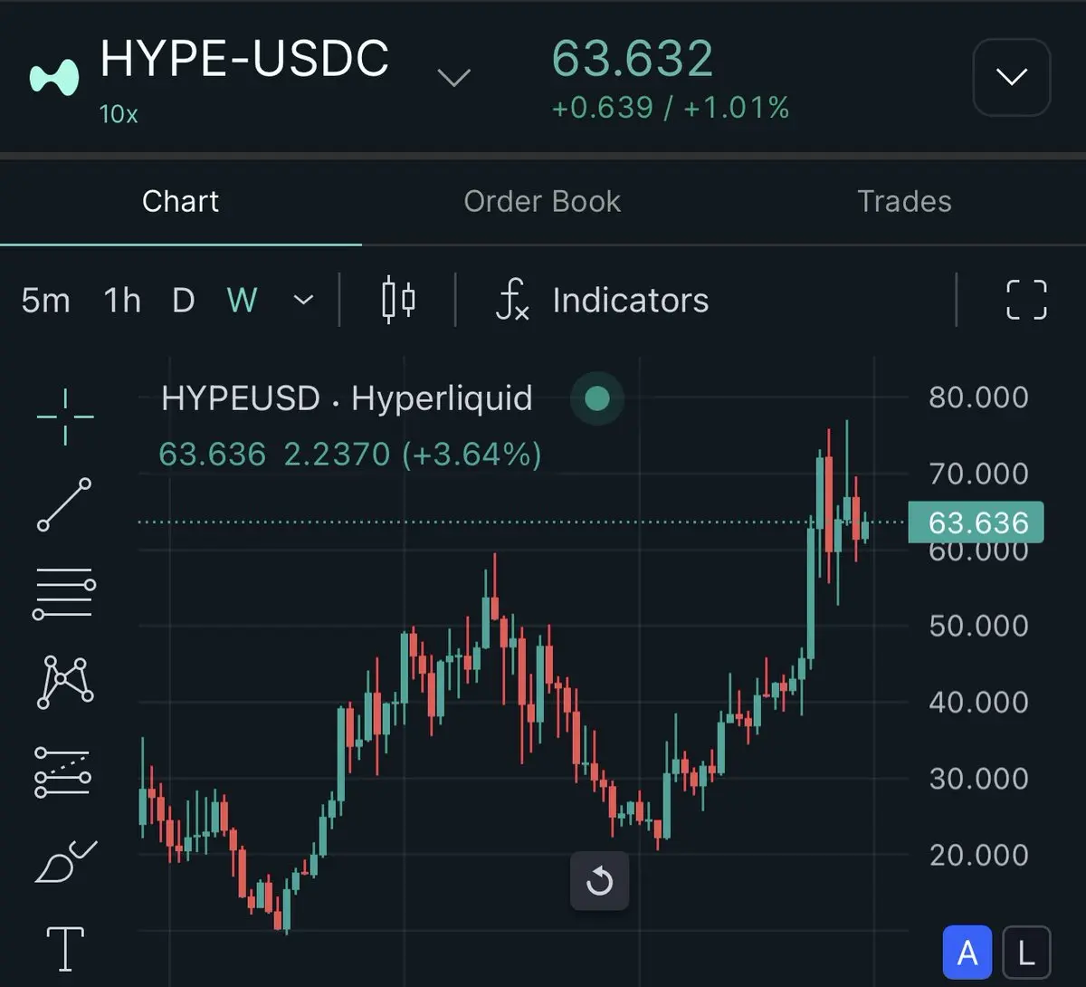Image resolution: width=1086 pixels, height=987 pixels.
Task: Click the 50.000 price axis label
Action: 978,626
